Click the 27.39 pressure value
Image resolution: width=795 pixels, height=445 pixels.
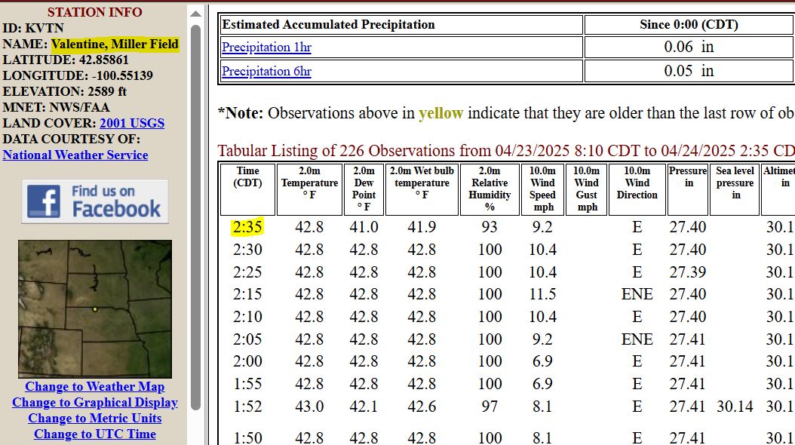click(x=687, y=272)
